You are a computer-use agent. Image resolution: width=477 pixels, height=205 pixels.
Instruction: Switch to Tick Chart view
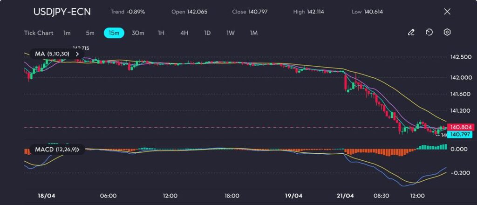coord(39,33)
